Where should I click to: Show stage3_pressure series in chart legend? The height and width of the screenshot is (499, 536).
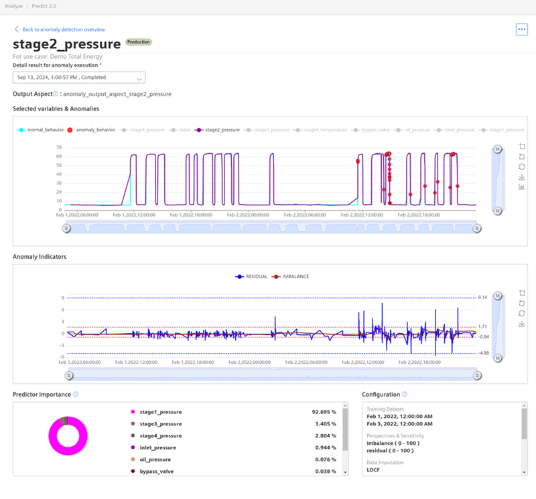point(269,130)
